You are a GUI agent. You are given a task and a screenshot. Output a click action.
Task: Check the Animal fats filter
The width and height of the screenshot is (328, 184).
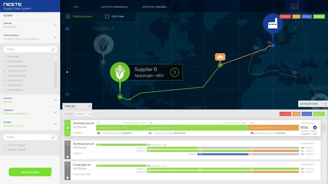point(5,56)
